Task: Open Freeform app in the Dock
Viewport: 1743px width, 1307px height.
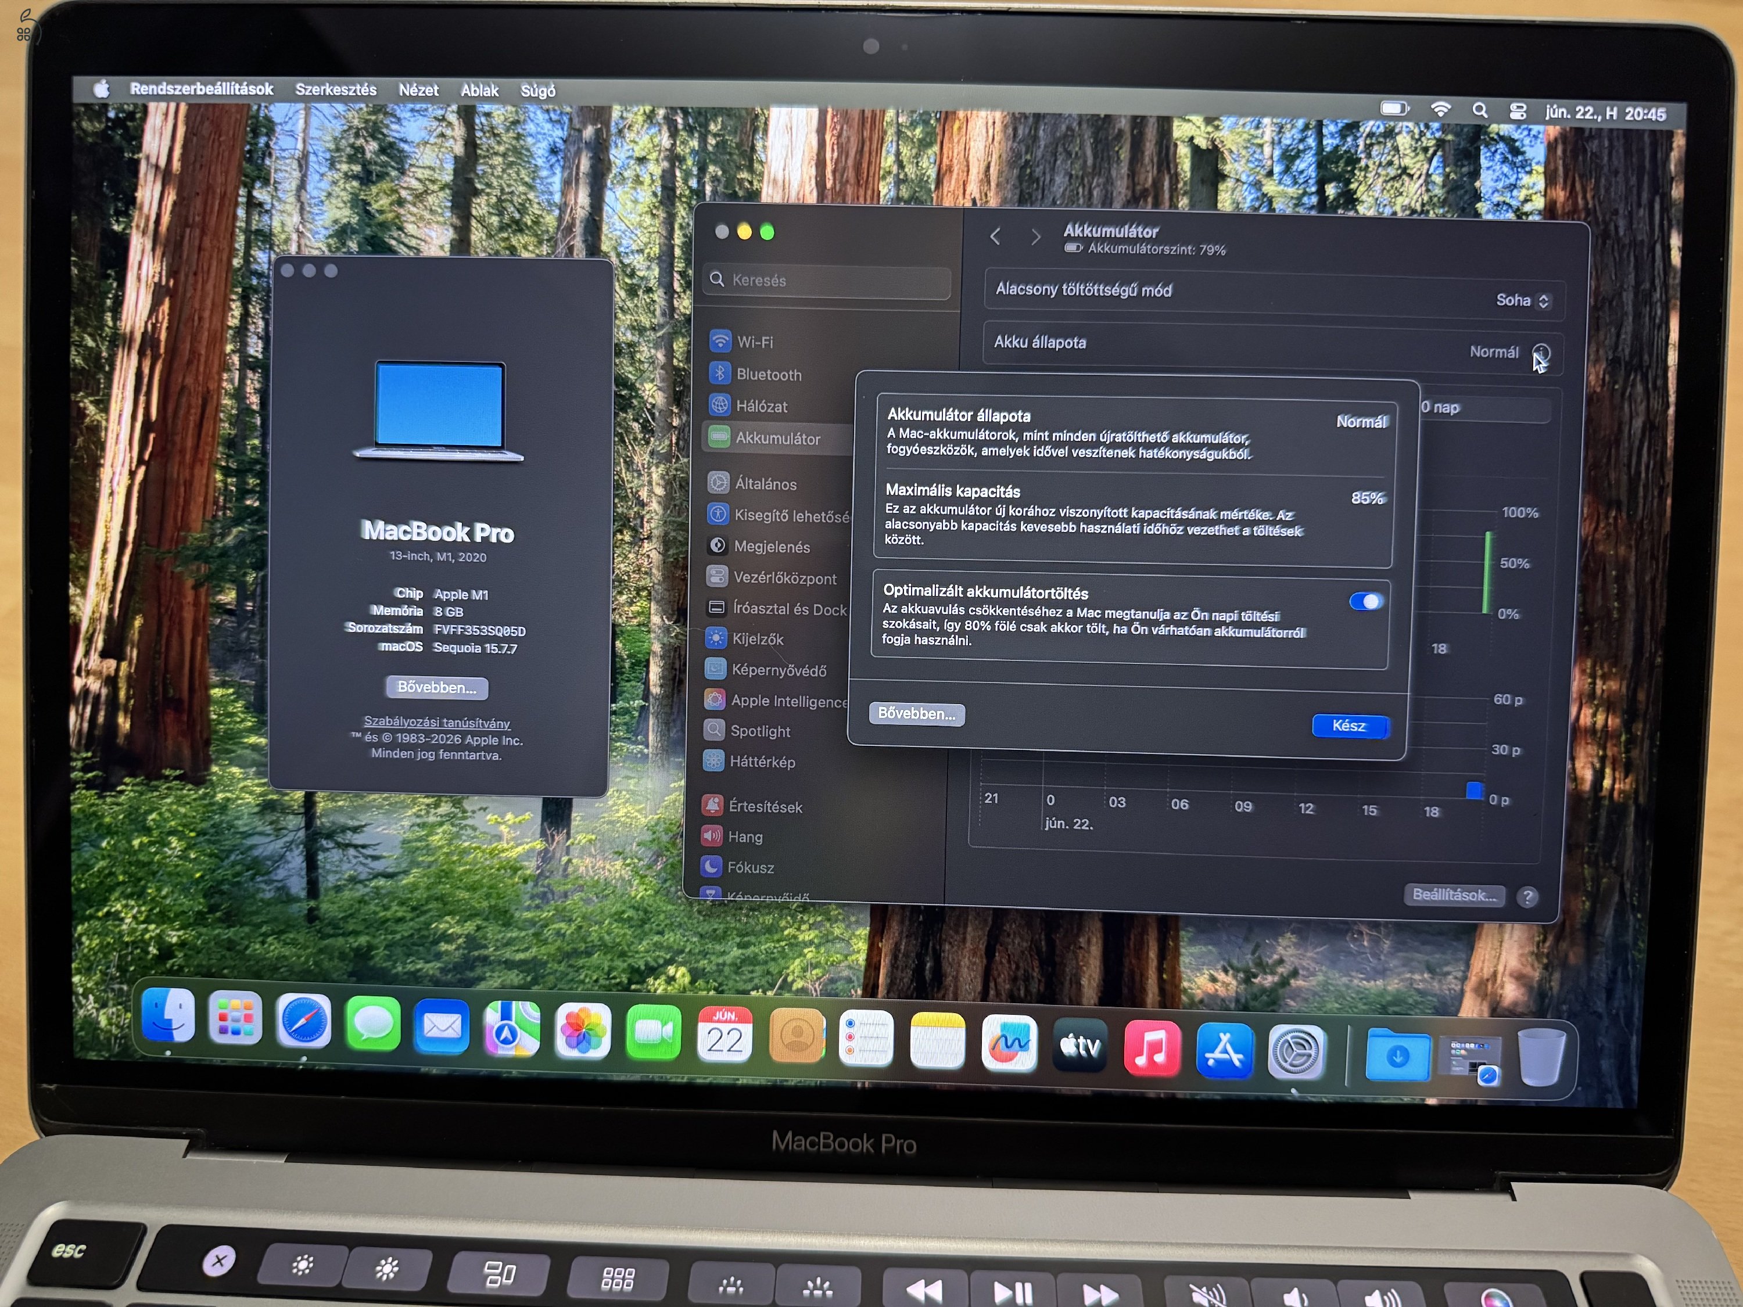Action: coord(1009,1043)
